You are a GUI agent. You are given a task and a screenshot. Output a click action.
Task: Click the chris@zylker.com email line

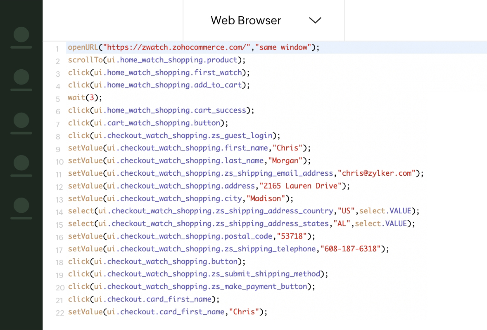point(246,173)
